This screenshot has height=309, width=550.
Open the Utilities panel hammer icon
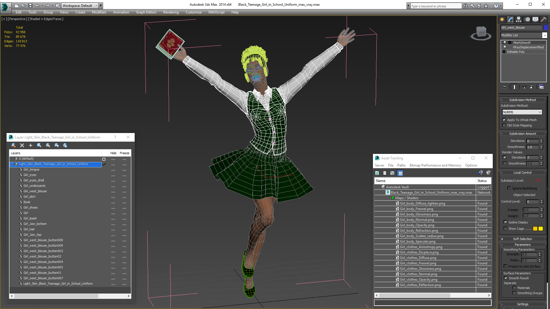click(543, 19)
